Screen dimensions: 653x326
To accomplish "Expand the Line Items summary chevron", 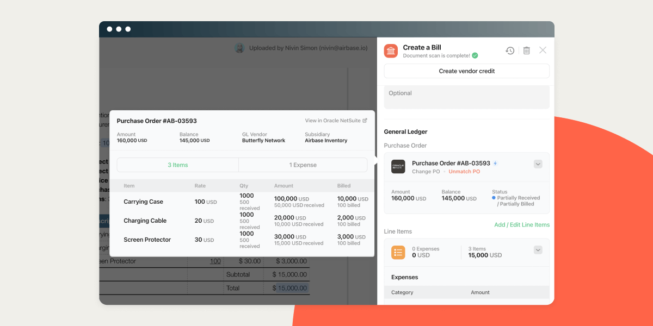I will click(x=538, y=250).
